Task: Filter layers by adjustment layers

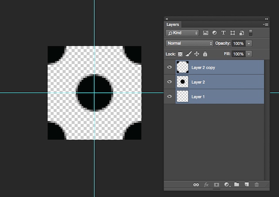Action: [x=214, y=33]
